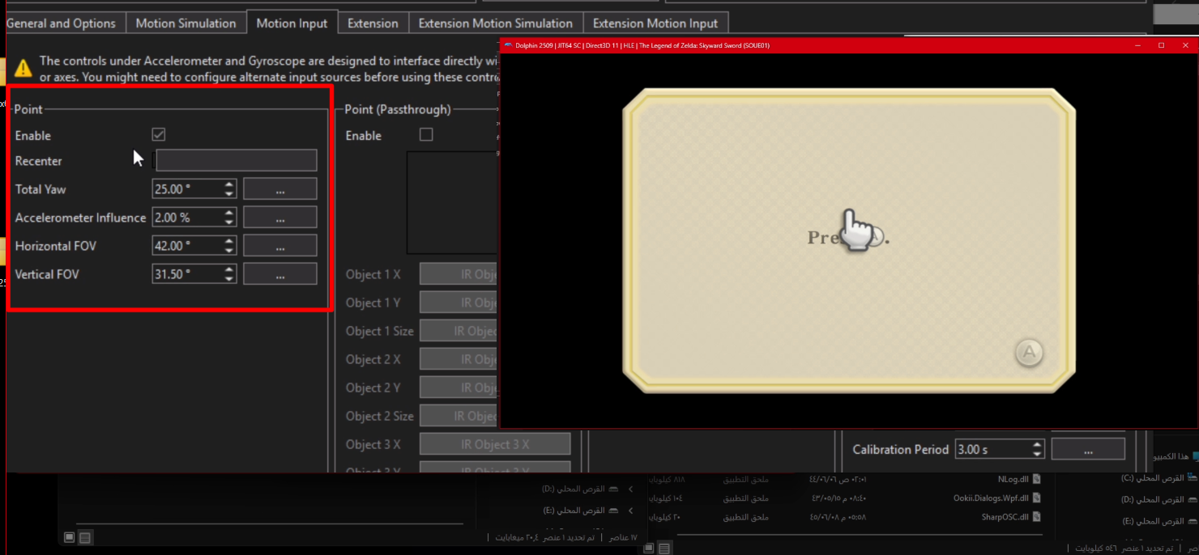Increase Calibration Period with the up arrow

[x=1038, y=445]
